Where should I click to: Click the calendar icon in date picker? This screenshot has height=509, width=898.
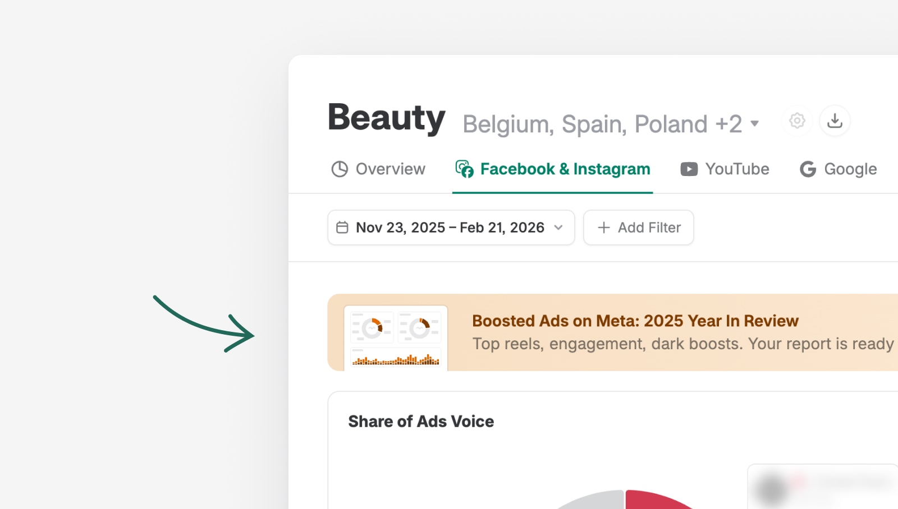pos(342,227)
